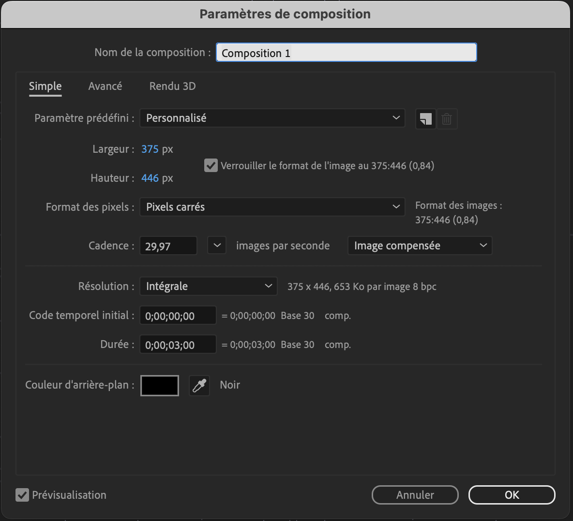Click the save preset icon
573x521 pixels.
[x=426, y=119]
